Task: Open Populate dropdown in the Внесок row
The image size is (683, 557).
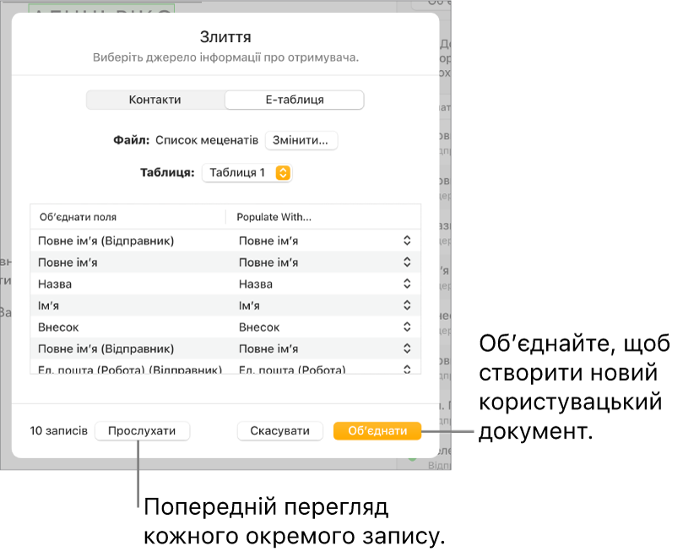Action: pos(407,327)
